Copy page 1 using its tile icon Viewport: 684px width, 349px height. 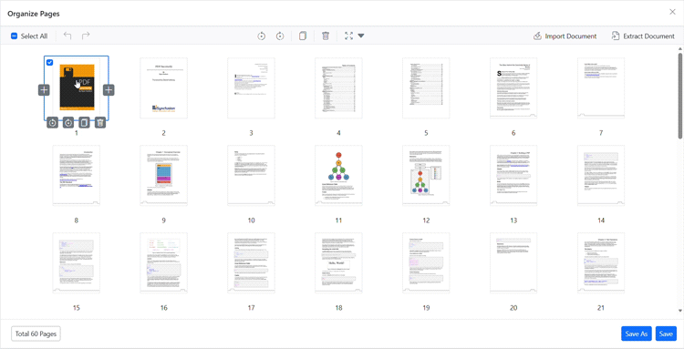(84, 123)
